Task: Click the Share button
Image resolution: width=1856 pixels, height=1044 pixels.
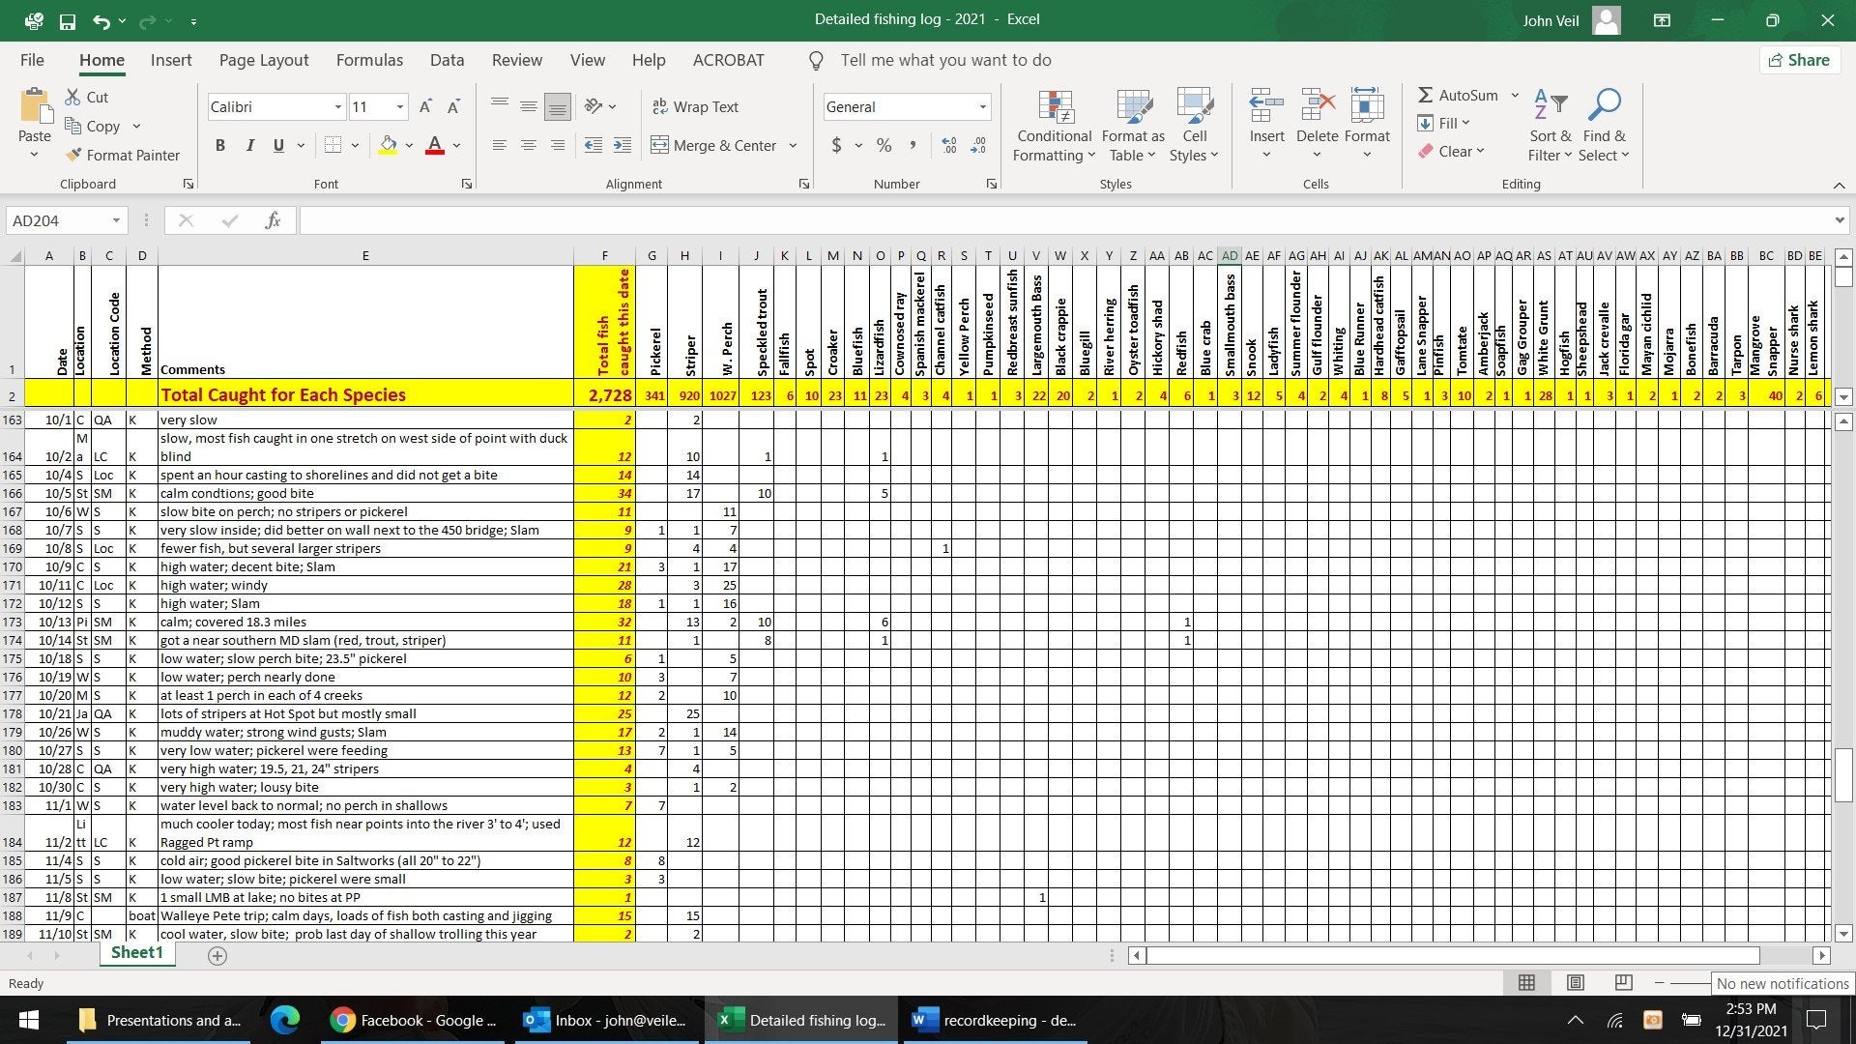Action: [x=1799, y=60]
